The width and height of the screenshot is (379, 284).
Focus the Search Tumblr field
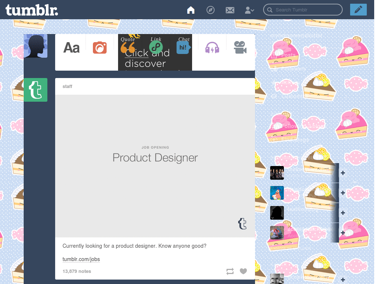(303, 10)
